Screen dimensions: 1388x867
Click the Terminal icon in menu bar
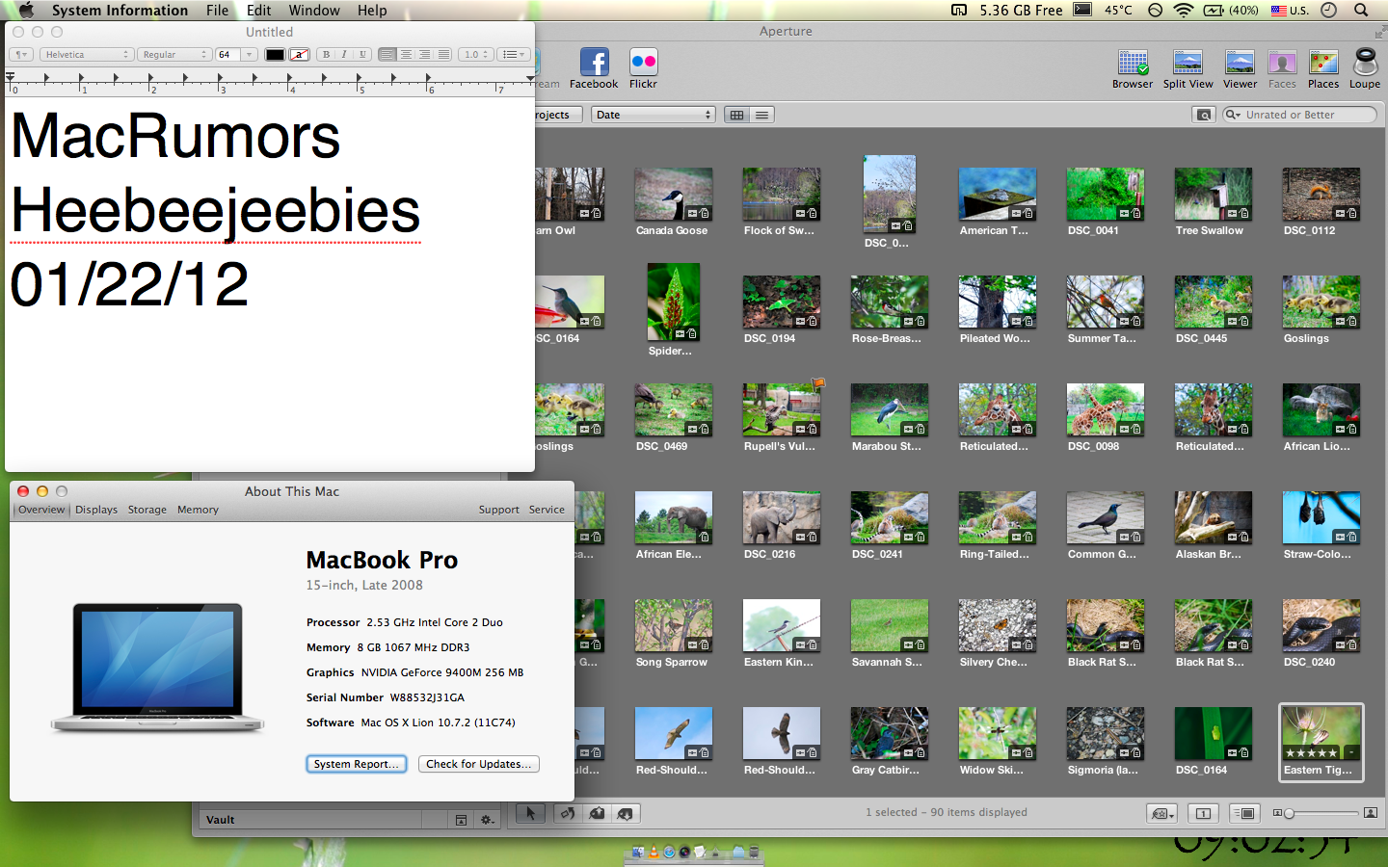(1083, 11)
